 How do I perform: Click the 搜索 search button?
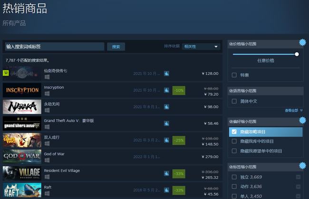click(116, 47)
